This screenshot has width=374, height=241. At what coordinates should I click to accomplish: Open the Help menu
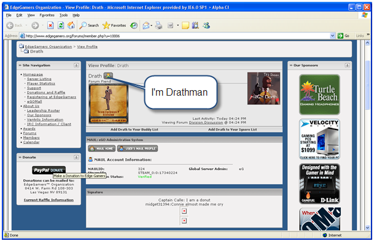click(76, 15)
